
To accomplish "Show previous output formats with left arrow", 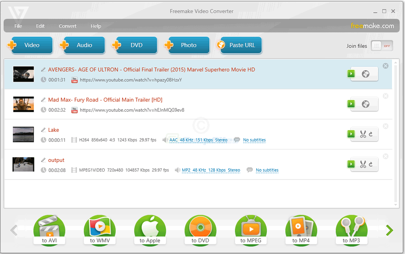I will (x=14, y=230).
